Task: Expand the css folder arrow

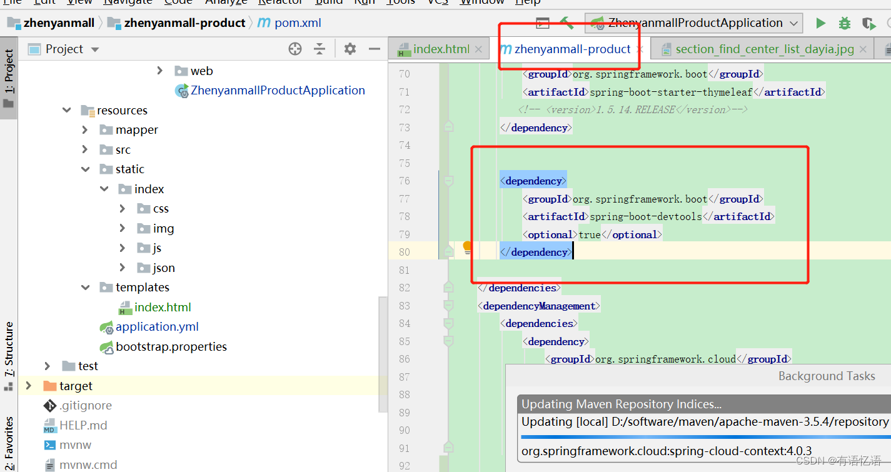Action: 123,208
